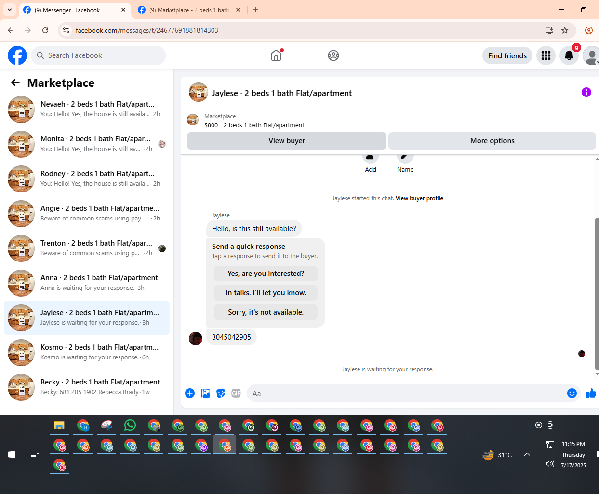Image resolution: width=599 pixels, height=494 pixels.
Task: Go back with browser back arrow
Action: click(11, 30)
